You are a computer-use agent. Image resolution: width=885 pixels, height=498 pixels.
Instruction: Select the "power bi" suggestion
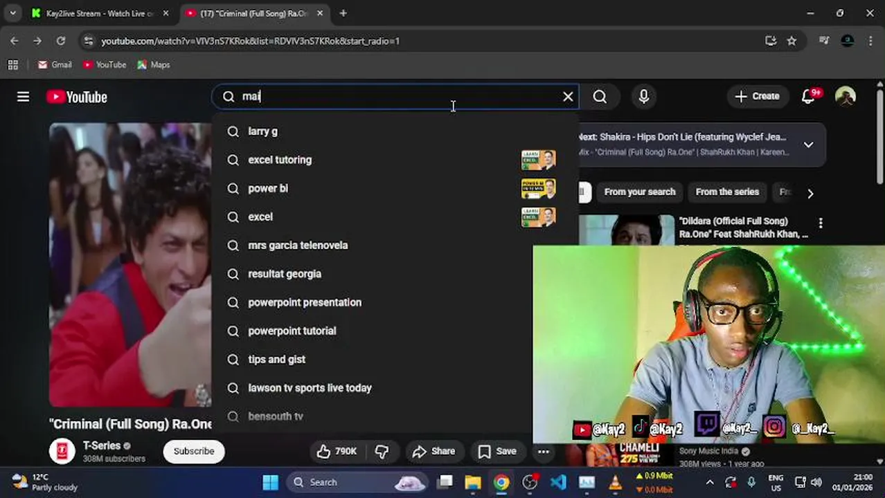pos(395,188)
